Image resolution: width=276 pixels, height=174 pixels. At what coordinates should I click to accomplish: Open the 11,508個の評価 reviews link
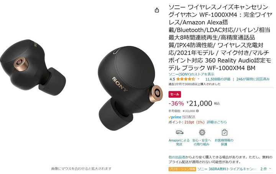pos(218,79)
